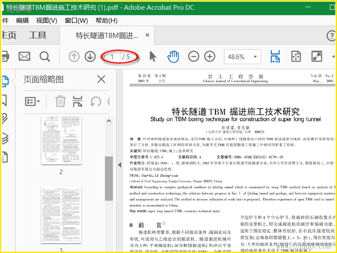Choose the selection arrow tool
Image resolution: width=337 pixels, height=253 pixels.
(152, 57)
